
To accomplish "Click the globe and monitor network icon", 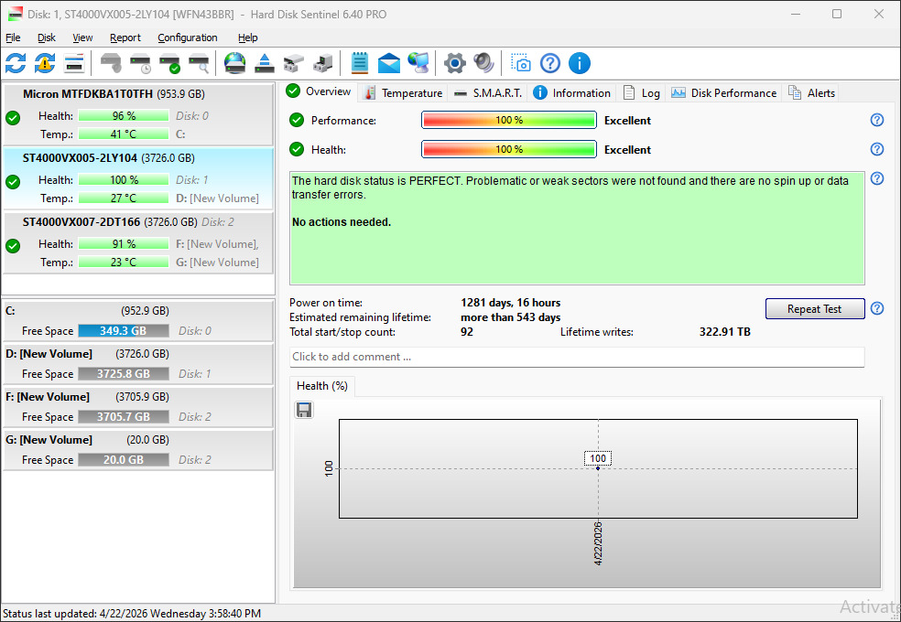I will tap(418, 63).
